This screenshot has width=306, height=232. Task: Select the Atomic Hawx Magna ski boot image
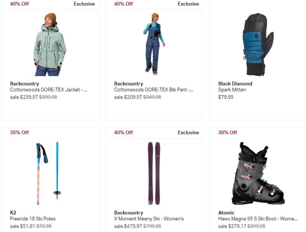pos(258,173)
